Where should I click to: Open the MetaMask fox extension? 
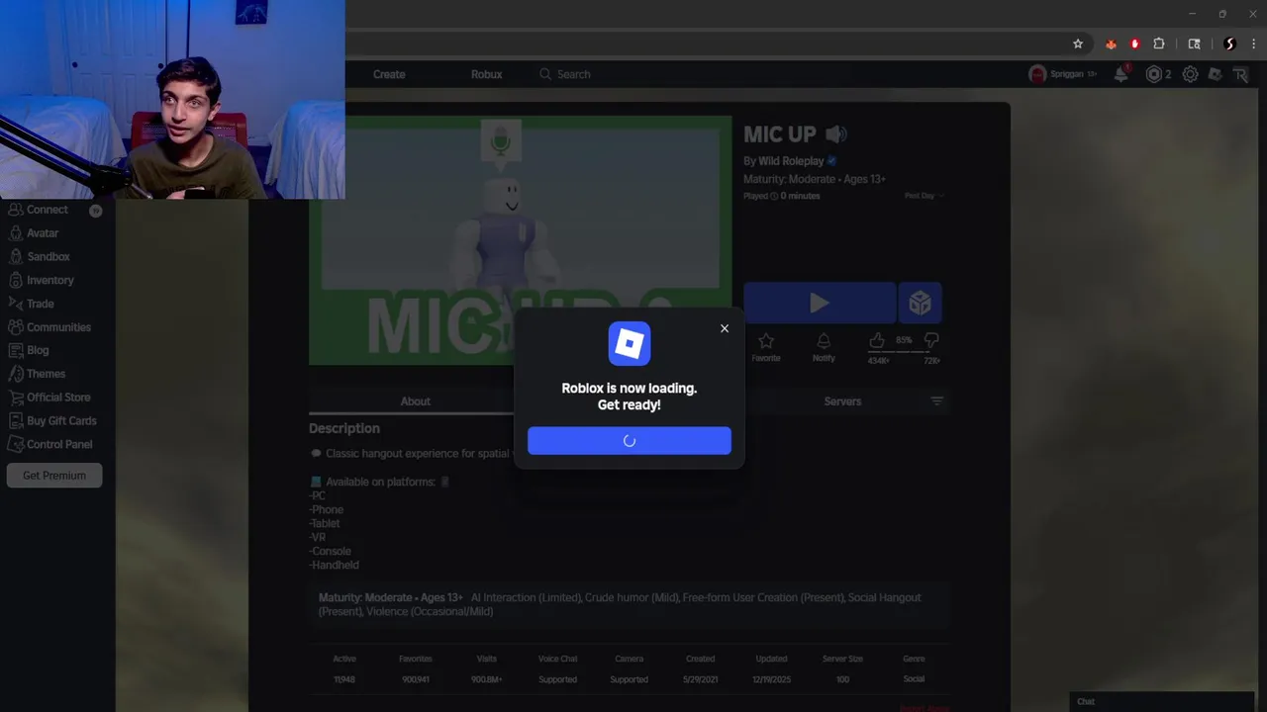pyautogui.click(x=1111, y=44)
